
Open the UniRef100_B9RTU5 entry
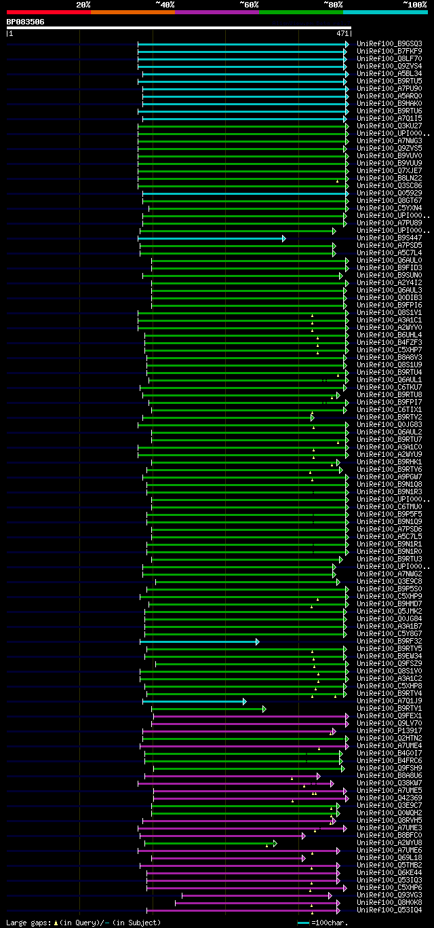tap(389, 81)
